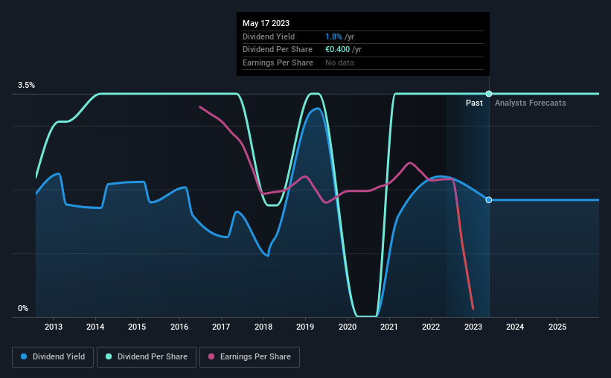Click the May 17 2023 tooltip header

[x=266, y=23]
